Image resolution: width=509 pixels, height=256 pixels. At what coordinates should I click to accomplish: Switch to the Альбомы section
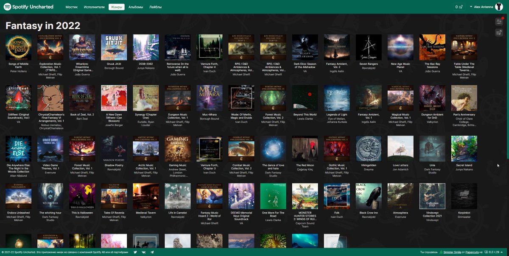point(136,7)
